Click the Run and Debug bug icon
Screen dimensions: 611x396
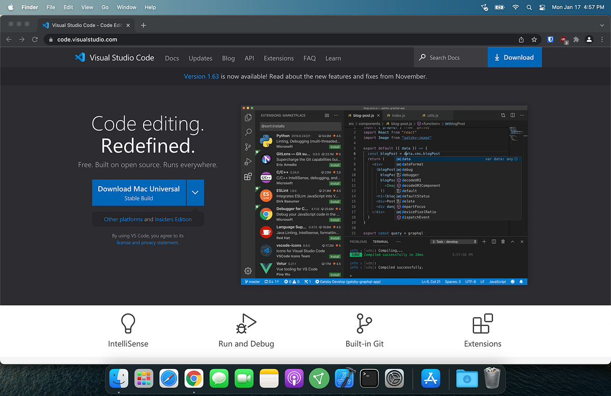click(246, 323)
